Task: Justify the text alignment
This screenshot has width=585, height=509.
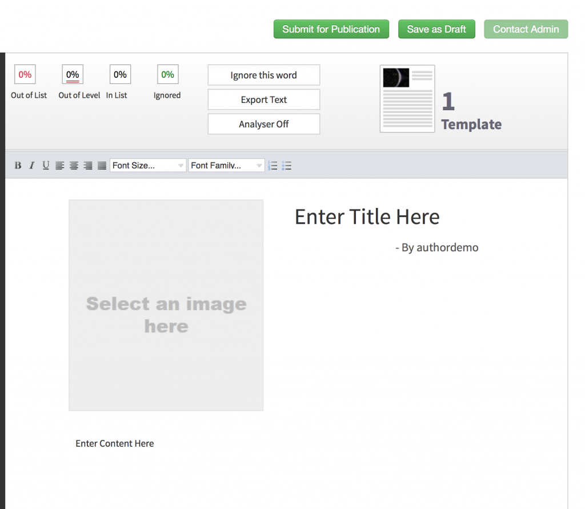Action: coord(102,166)
